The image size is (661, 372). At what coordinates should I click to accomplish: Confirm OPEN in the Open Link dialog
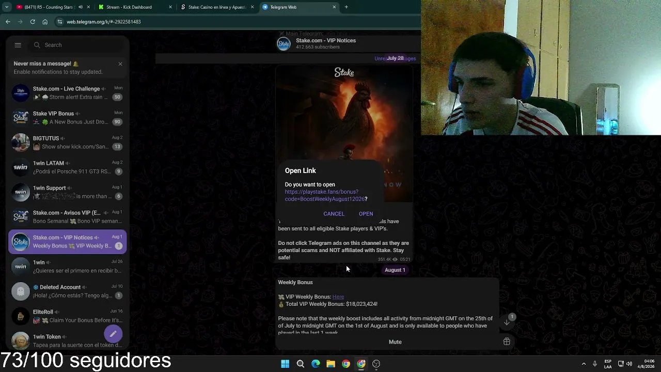point(366,214)
